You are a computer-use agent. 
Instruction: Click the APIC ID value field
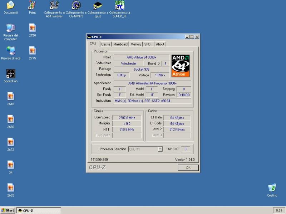(185, 149)
